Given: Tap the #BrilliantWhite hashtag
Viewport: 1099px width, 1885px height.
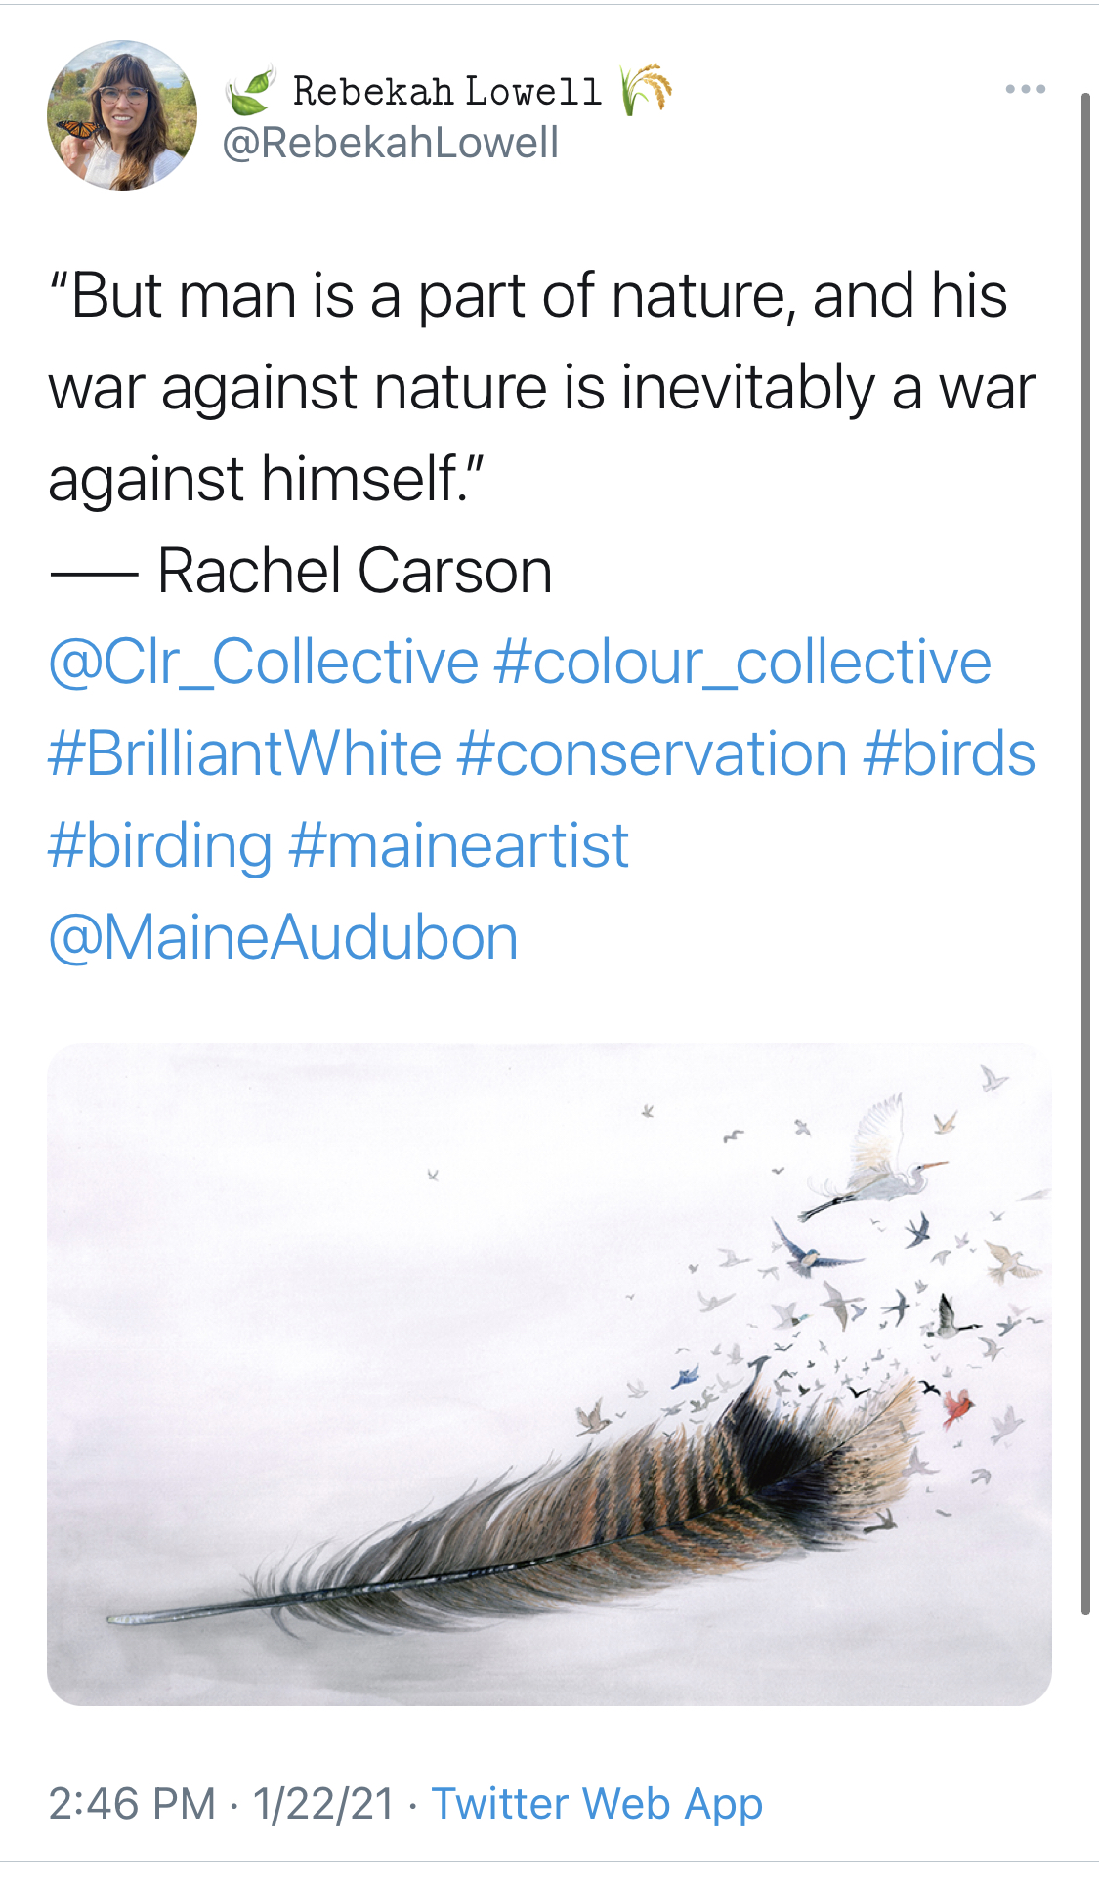Looking at the screenshot, I should (x=244, y=754).
